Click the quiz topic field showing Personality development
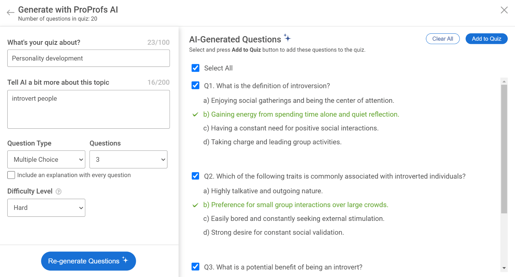This screenshot has height=277, width=515. point(89,58)
